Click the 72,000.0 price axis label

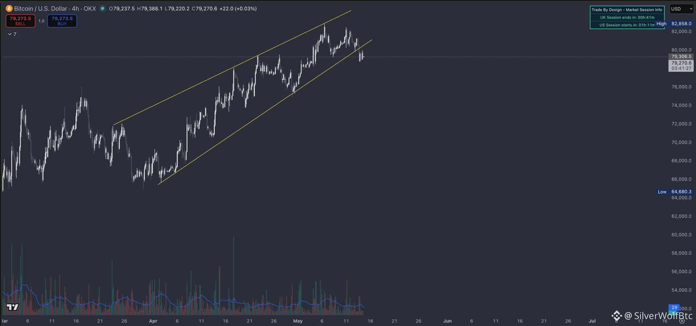click(x=681, y=124)
